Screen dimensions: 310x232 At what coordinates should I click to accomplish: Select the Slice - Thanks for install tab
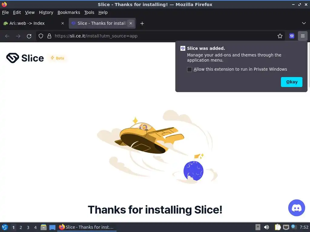pos(102,23)
